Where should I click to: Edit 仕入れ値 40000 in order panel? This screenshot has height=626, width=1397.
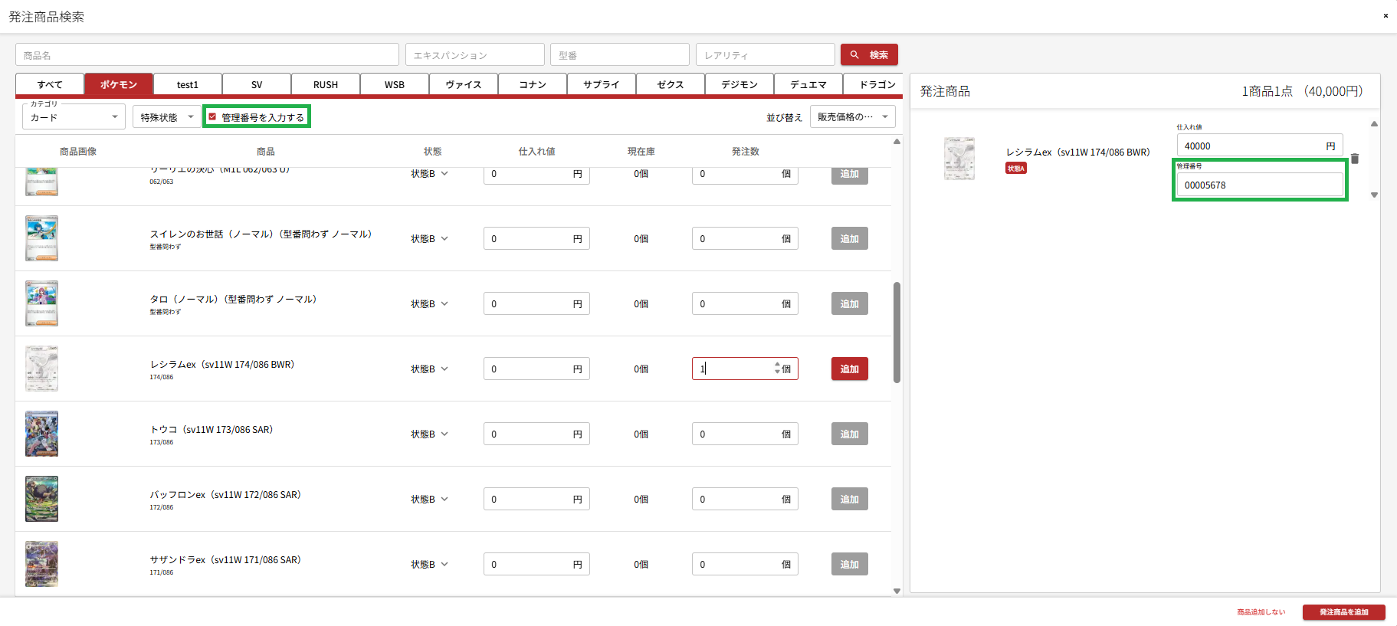tap(1260, 146)
